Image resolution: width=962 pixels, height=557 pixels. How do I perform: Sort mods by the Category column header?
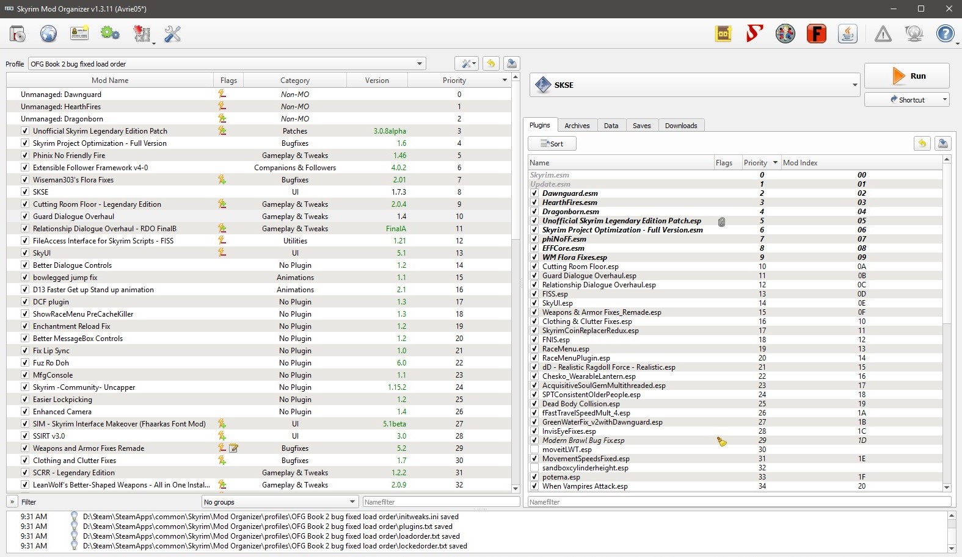pyautogui.click(x=295, y=81)
